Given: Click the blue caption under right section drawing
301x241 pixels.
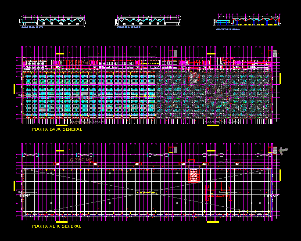Looking at the screenshot, I should tap(228, 29).
